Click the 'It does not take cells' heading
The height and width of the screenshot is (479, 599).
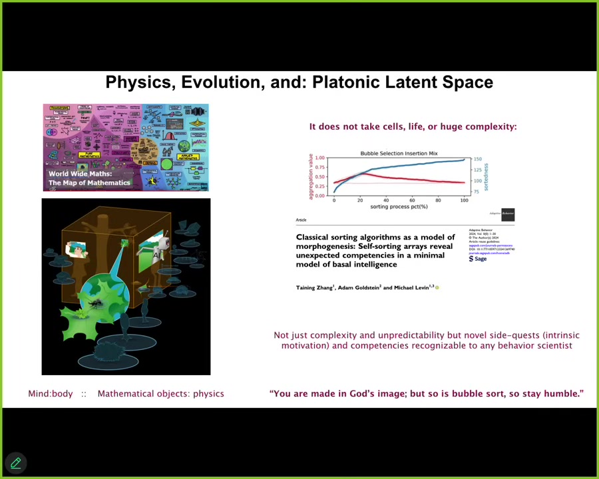pos(413,126)
